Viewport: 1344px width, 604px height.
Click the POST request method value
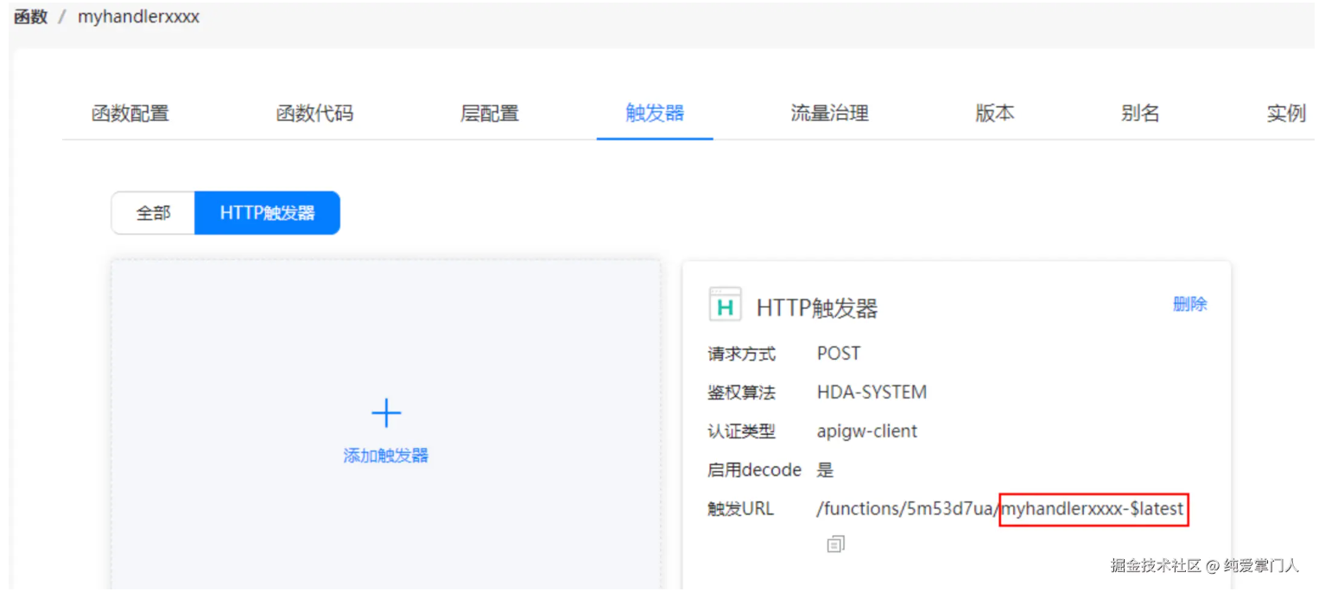pyautogui.click(x=839, y=354)
